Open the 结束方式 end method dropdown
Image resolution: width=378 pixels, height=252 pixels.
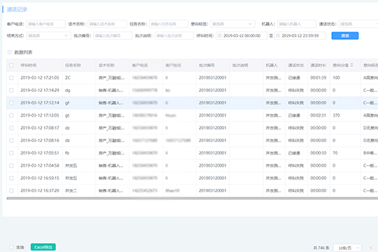tap(49, 36)
